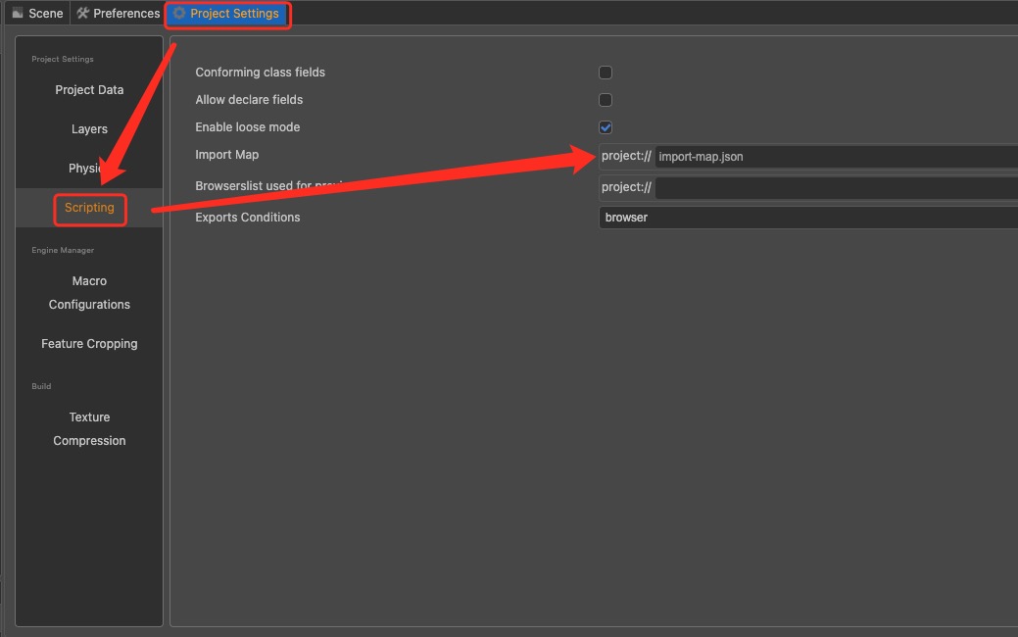The image size is (1018, 637).
Task: Click project:// prefix of Browserslist field
Action: 626,187
